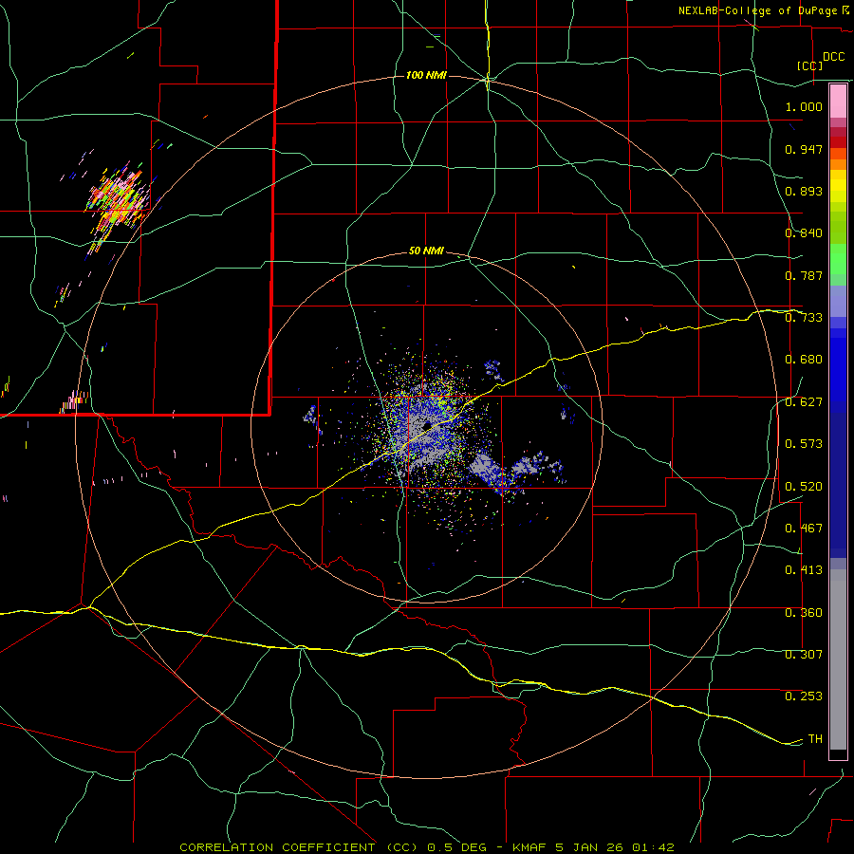Click the 100 NMI range ring label
Image resolution: width=854 pixels, height=854 pixels.
(426, 75)
